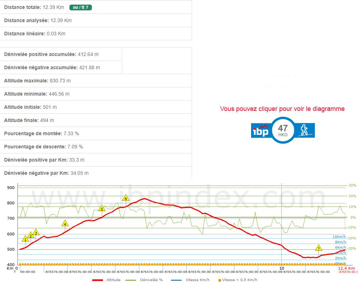
Task: Click 'Vous pouvez cliquer pour voir le diagramme'
Action: click(x=282, y=109)
